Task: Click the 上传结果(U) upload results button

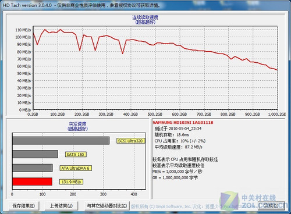Action: coord(61,206)
